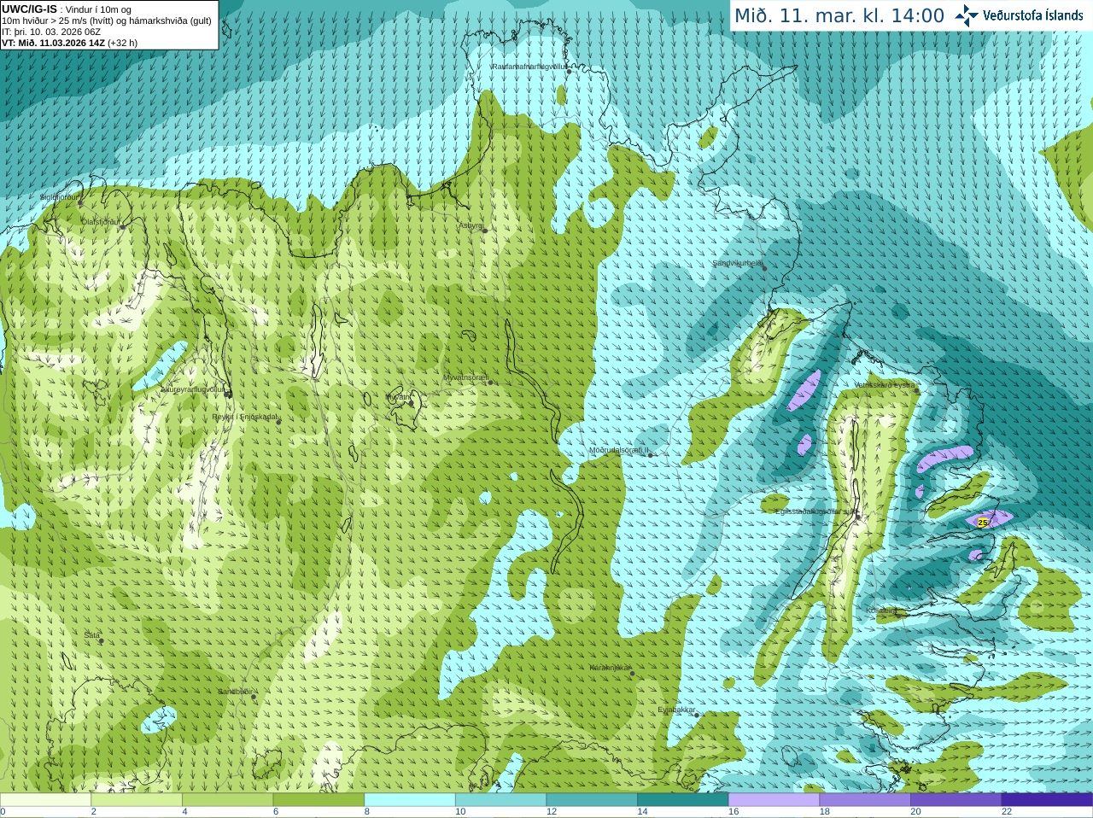The width and height of the screenshot is (1093, 818).
Task: Click the ÍT: þri. 10. 03. 2026 06Z line
Action: point(51,32)
